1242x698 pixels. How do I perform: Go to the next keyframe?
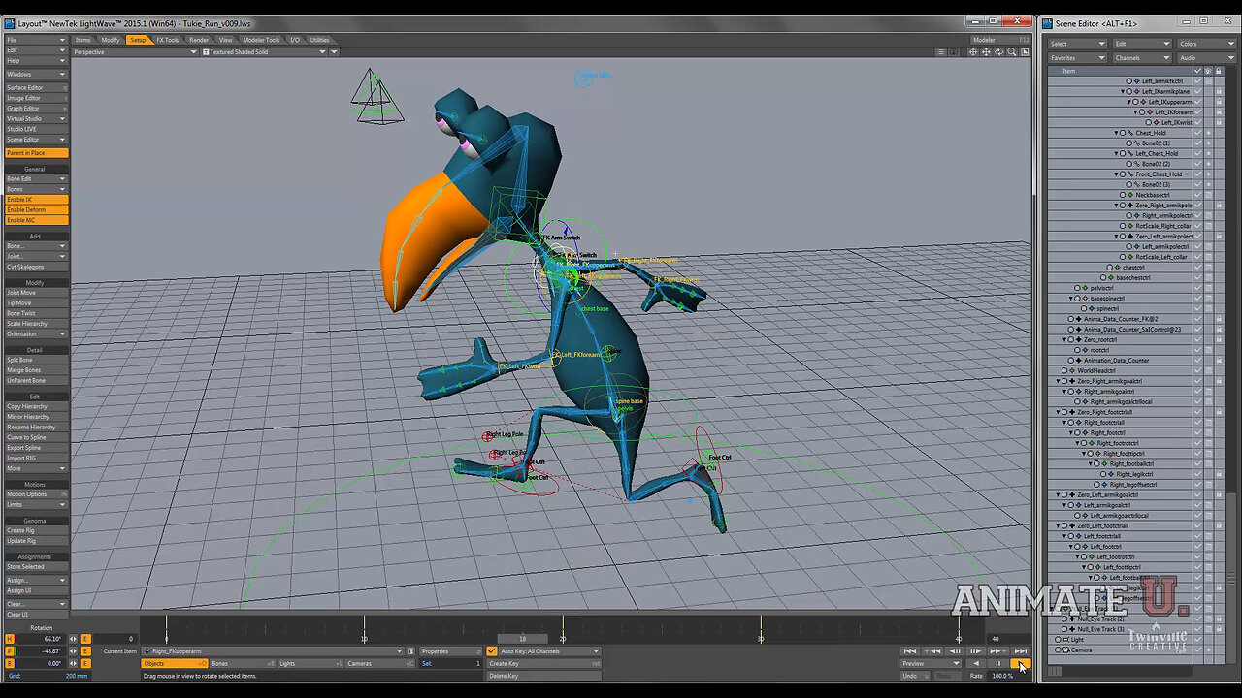click(x=997, y=651)
